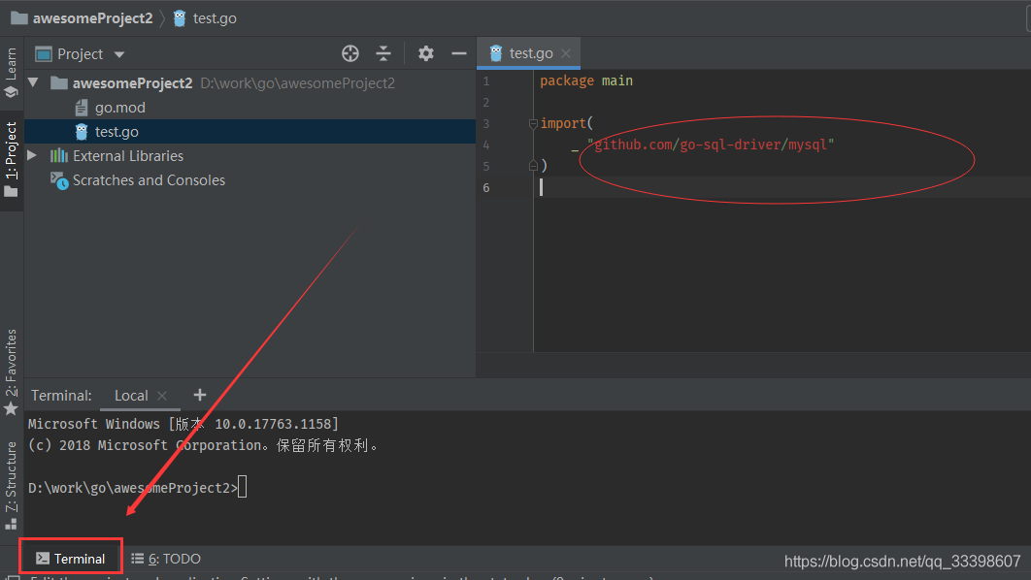Hide the Project panel with minus icon
The width and height of the screenshot is (1031, 580).
point(459,54)
